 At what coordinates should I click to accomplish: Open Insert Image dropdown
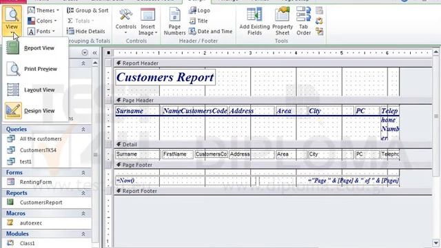147,21
